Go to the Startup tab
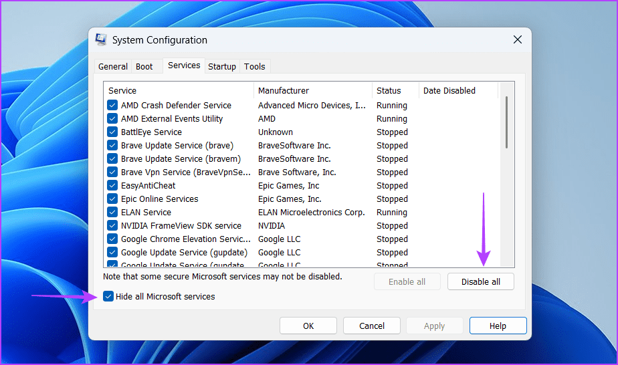This screenshot has width=618, height=365. pyautogui.click(x=222, y=67)
